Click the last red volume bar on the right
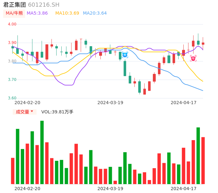The height and width of the screenshot is (193, 218). (203, 161)
